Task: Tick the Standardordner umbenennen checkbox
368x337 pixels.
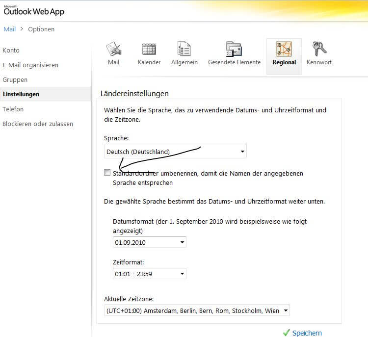Action: [107, 173]
